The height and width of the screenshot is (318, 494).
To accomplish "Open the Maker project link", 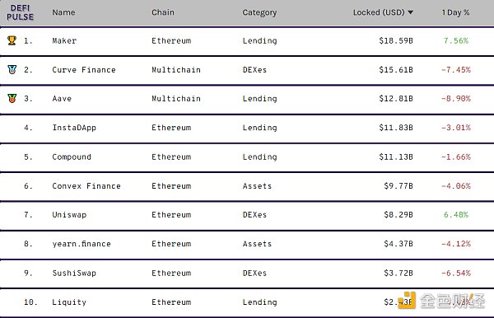I will pyautogui.click(x=64, y=40).
